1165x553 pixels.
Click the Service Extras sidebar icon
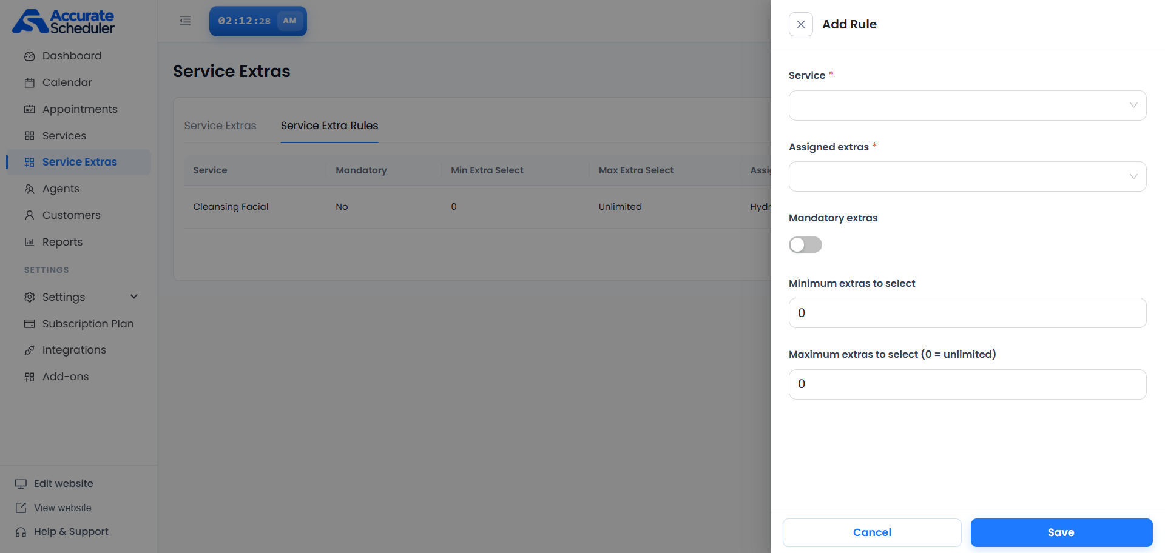(x=29, y=163)
